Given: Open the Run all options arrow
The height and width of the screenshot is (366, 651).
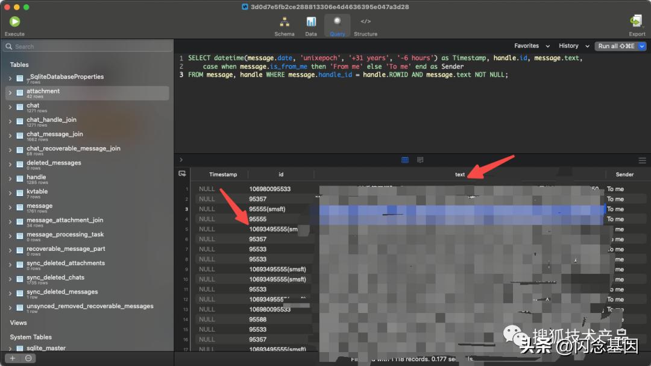Looking at the screenshot, I should [642, 46].
